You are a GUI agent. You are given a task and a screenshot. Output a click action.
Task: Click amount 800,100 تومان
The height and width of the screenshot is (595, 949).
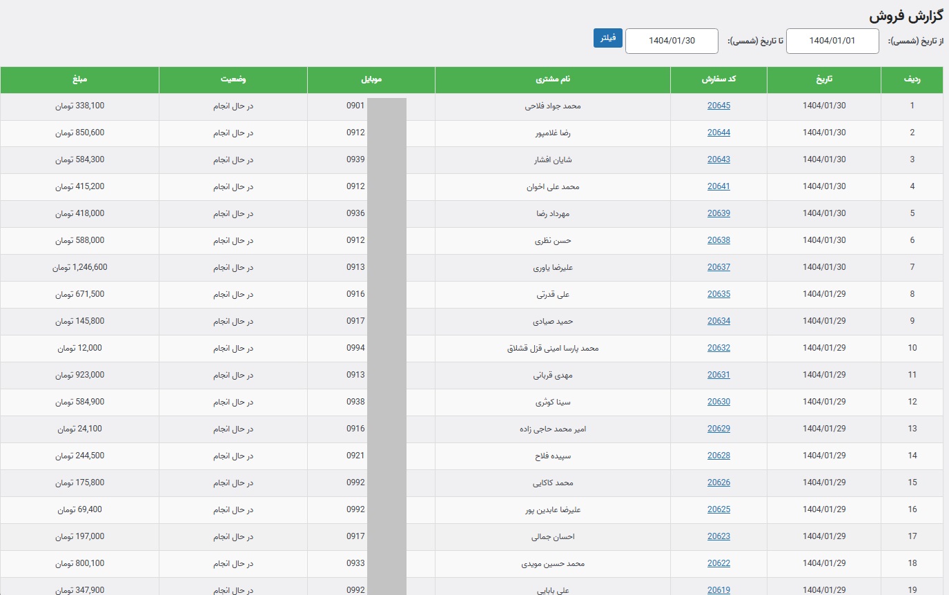click(x=79, y=564)
